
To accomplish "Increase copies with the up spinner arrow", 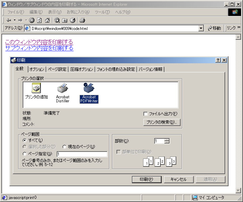I will (x=167, y=140).
